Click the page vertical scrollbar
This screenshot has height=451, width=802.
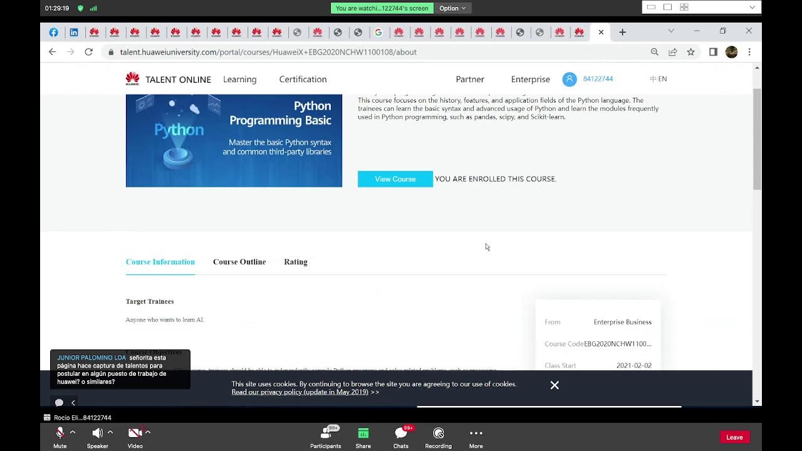coord(757,139)
